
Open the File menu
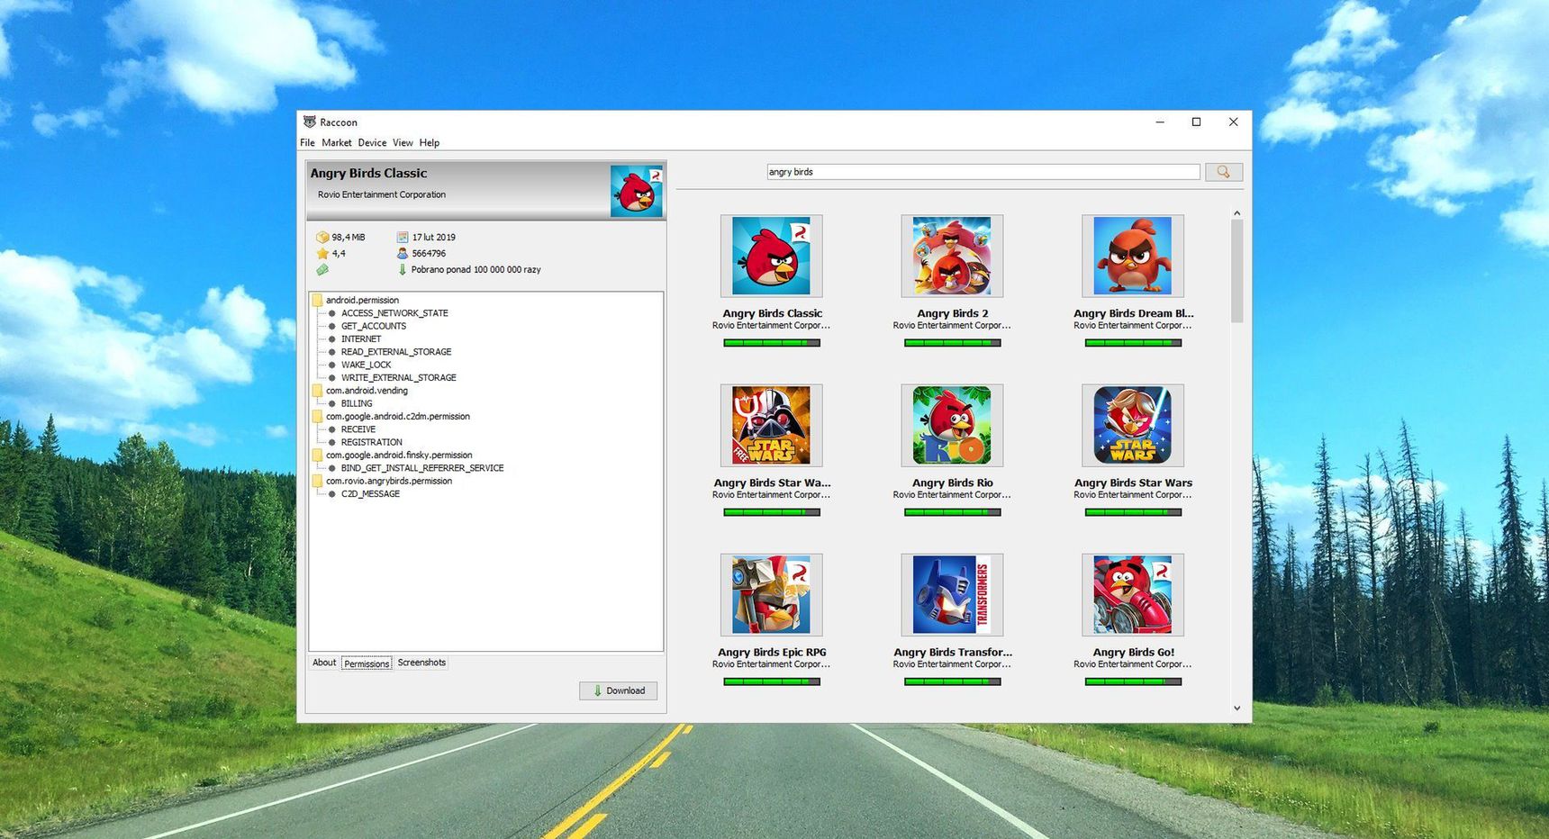307,143
